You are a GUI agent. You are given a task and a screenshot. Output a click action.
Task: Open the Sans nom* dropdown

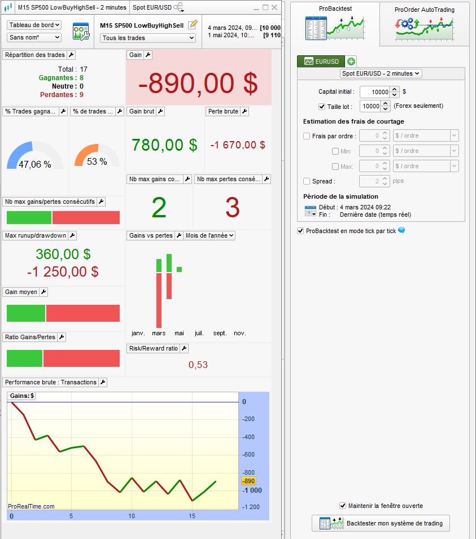click(x=34, y=37)
